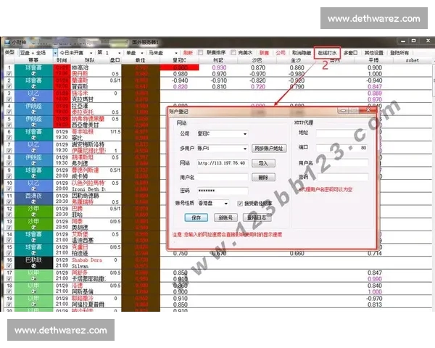Screen dimensions: 435x348
Task: Open 多窗口 from the toolbar
Action: coord(351,53)
